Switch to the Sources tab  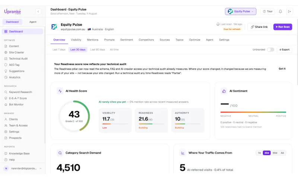pos(165,40)
